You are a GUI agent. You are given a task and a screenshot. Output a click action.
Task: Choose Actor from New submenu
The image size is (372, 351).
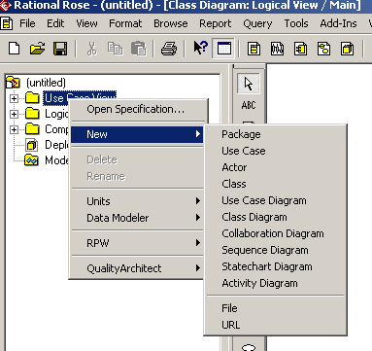click(275, 167)
